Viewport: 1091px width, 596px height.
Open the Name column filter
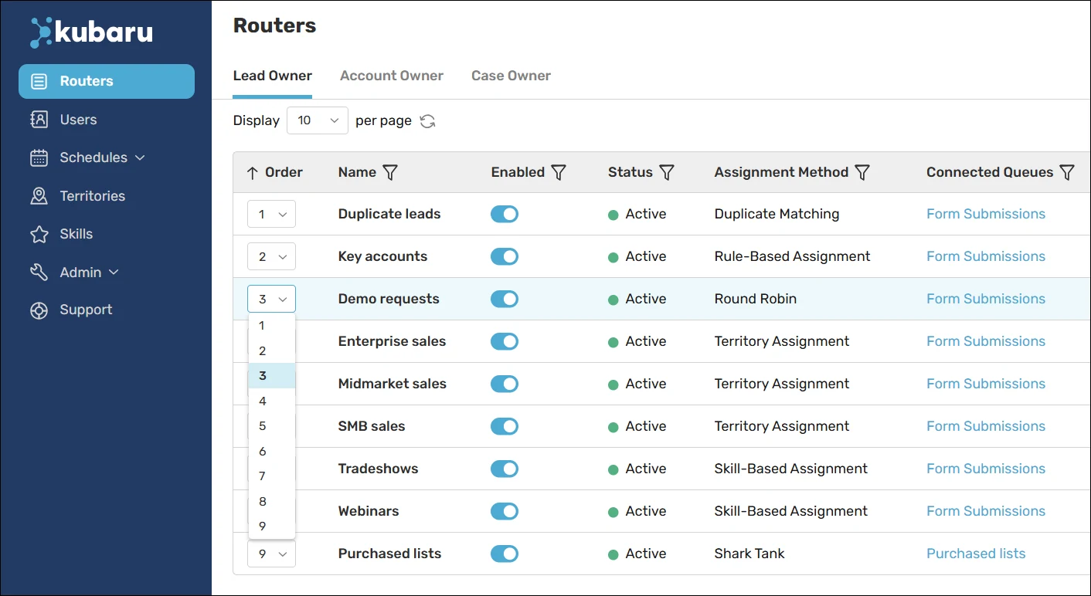click(390, 173)
